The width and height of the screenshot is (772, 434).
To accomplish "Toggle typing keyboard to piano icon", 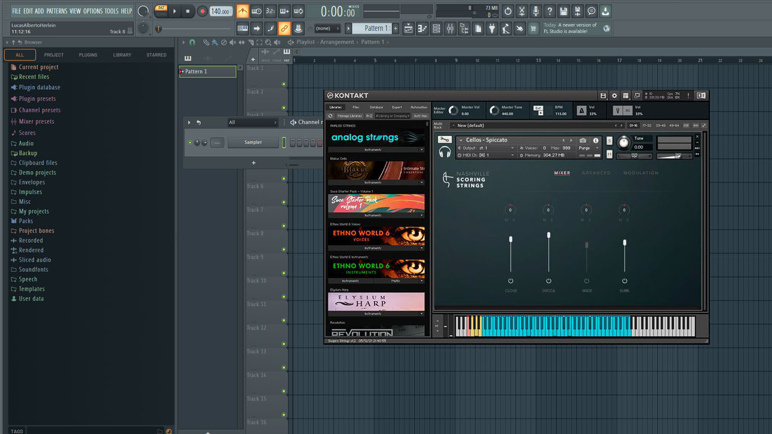I will [242, 28].
